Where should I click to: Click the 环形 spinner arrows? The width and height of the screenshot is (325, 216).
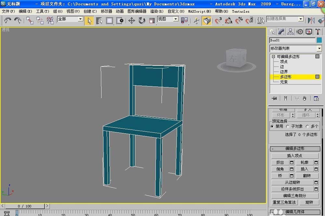click(293, 115)
